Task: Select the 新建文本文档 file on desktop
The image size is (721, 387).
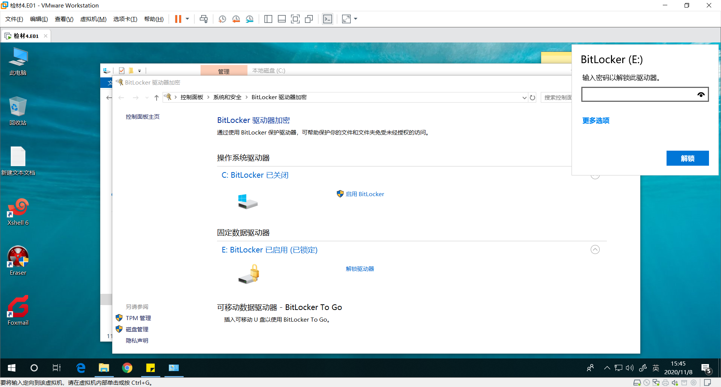Action: 18,161
